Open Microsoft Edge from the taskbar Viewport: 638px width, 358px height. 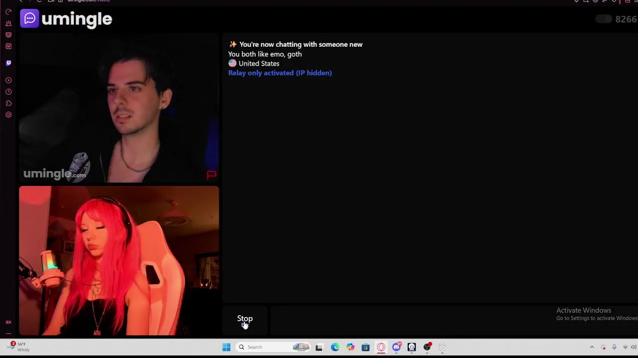(335, 347)
